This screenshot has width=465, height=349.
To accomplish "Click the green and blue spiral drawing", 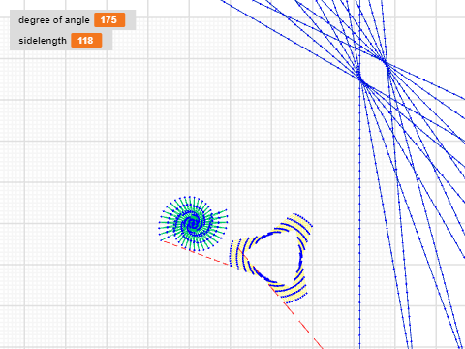I will pyautogui.click(x=193, y=223).
